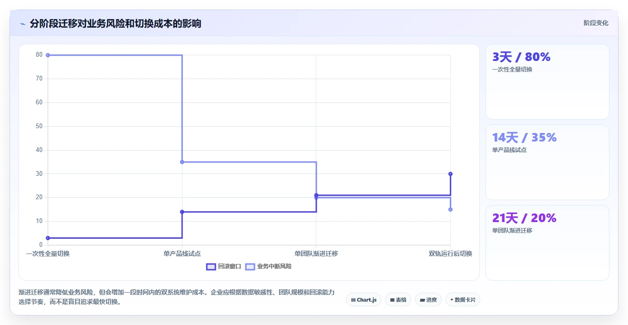Click the 业务中断风险 point at 一次性全量切换 (80)
The height and width of the screenshot is (325, 628).
pos(48,55)
